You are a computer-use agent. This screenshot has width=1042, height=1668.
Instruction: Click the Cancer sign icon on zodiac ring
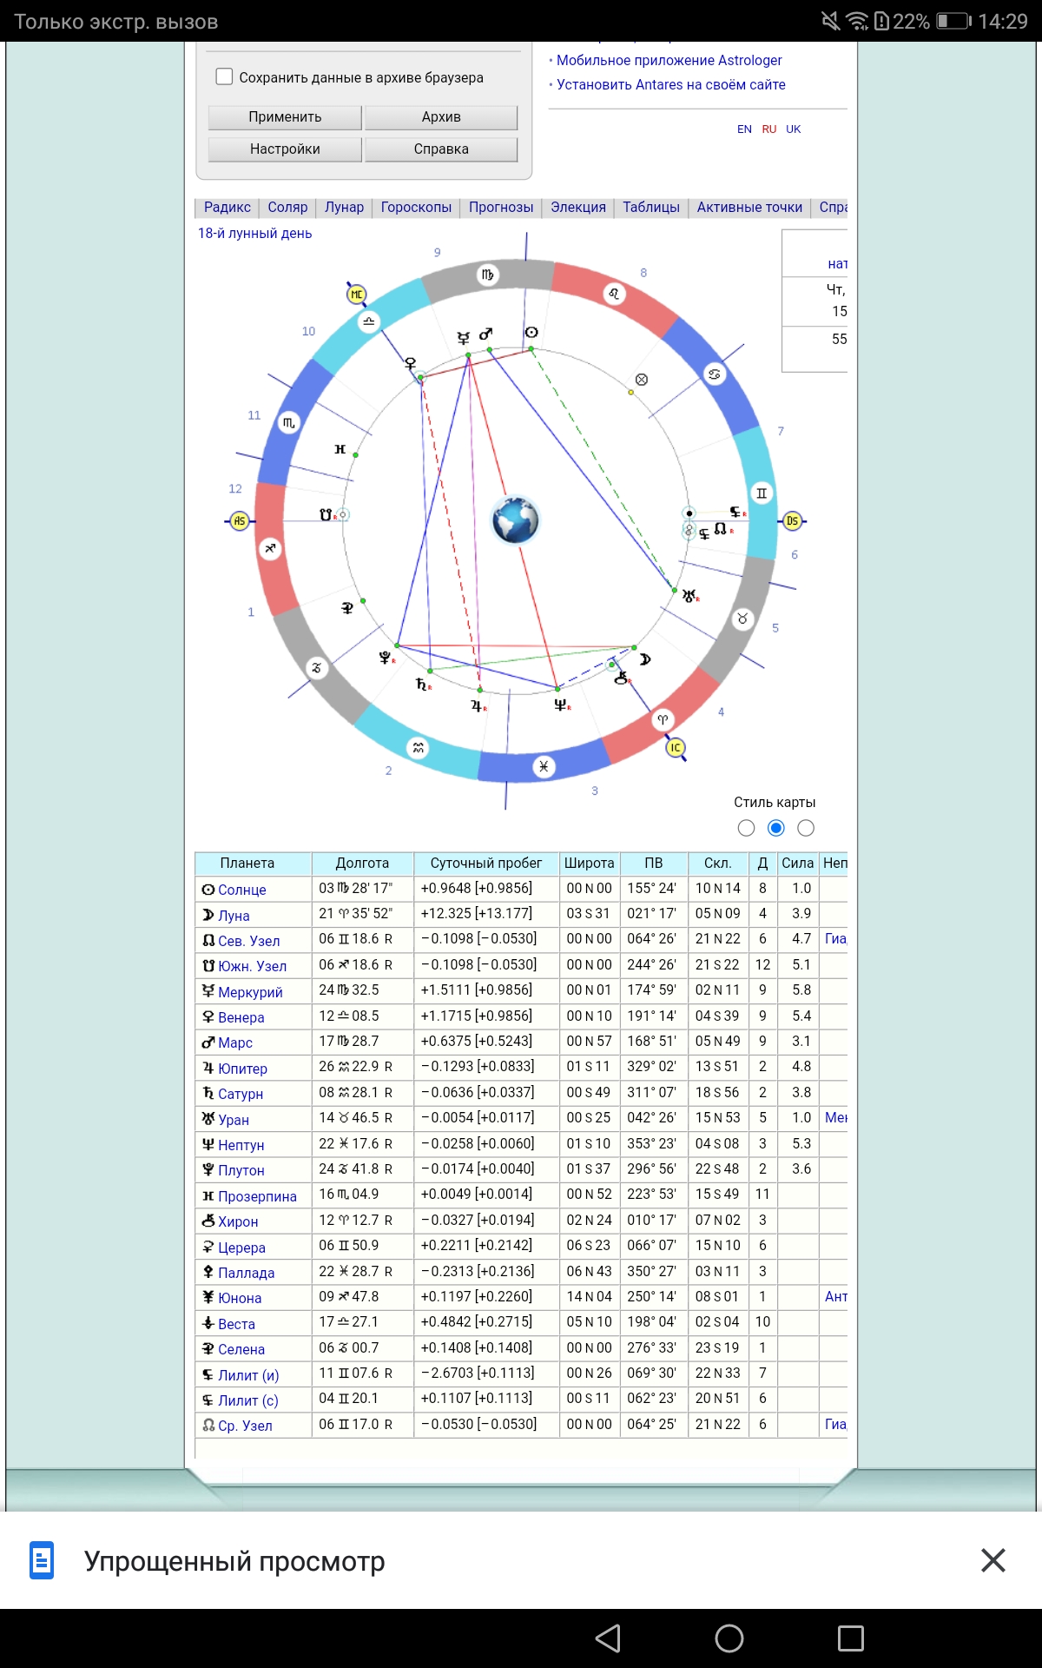coord(714,374)
